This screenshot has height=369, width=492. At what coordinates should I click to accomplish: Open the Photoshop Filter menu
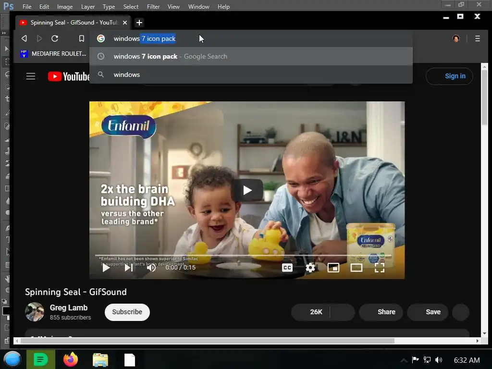[153, 7]
